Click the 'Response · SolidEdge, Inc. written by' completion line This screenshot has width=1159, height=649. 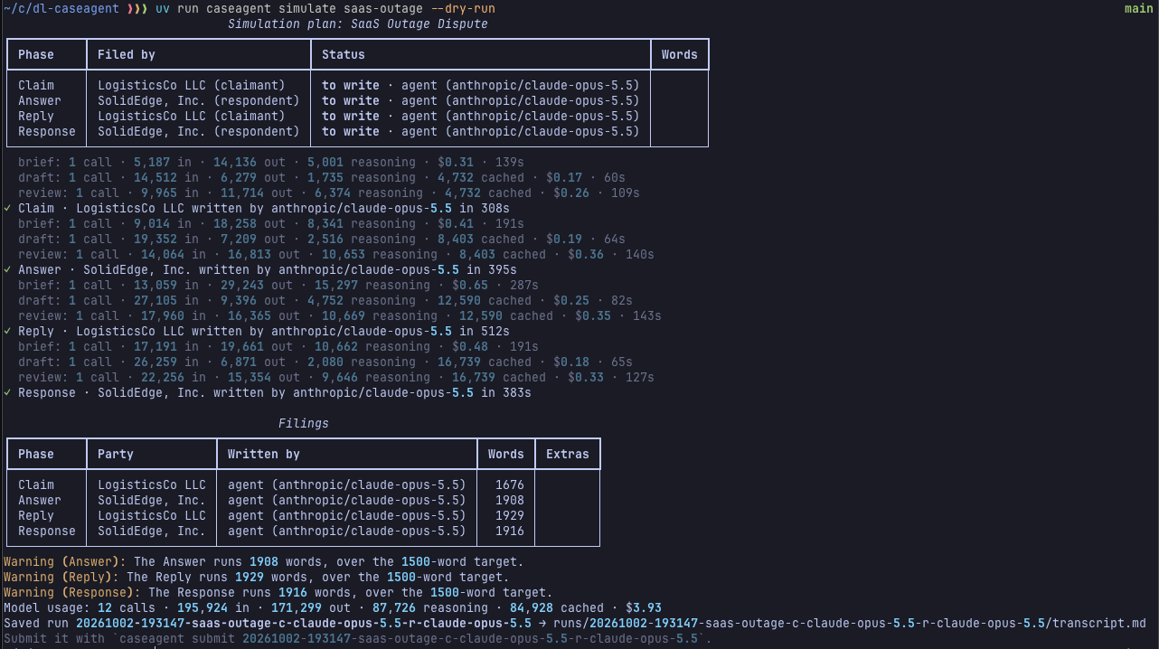[x=268, y=392]
